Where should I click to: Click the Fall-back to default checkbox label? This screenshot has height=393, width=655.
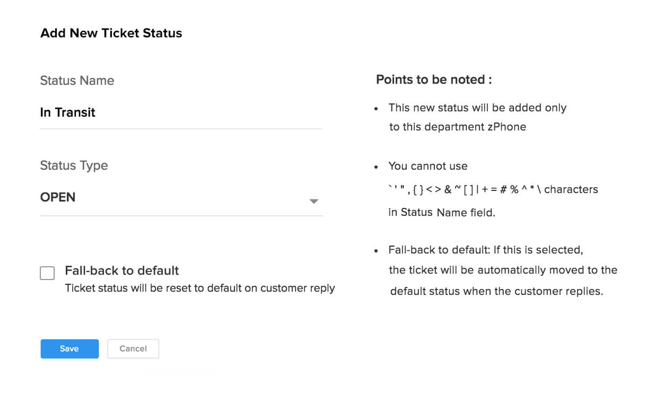point(122,270)
